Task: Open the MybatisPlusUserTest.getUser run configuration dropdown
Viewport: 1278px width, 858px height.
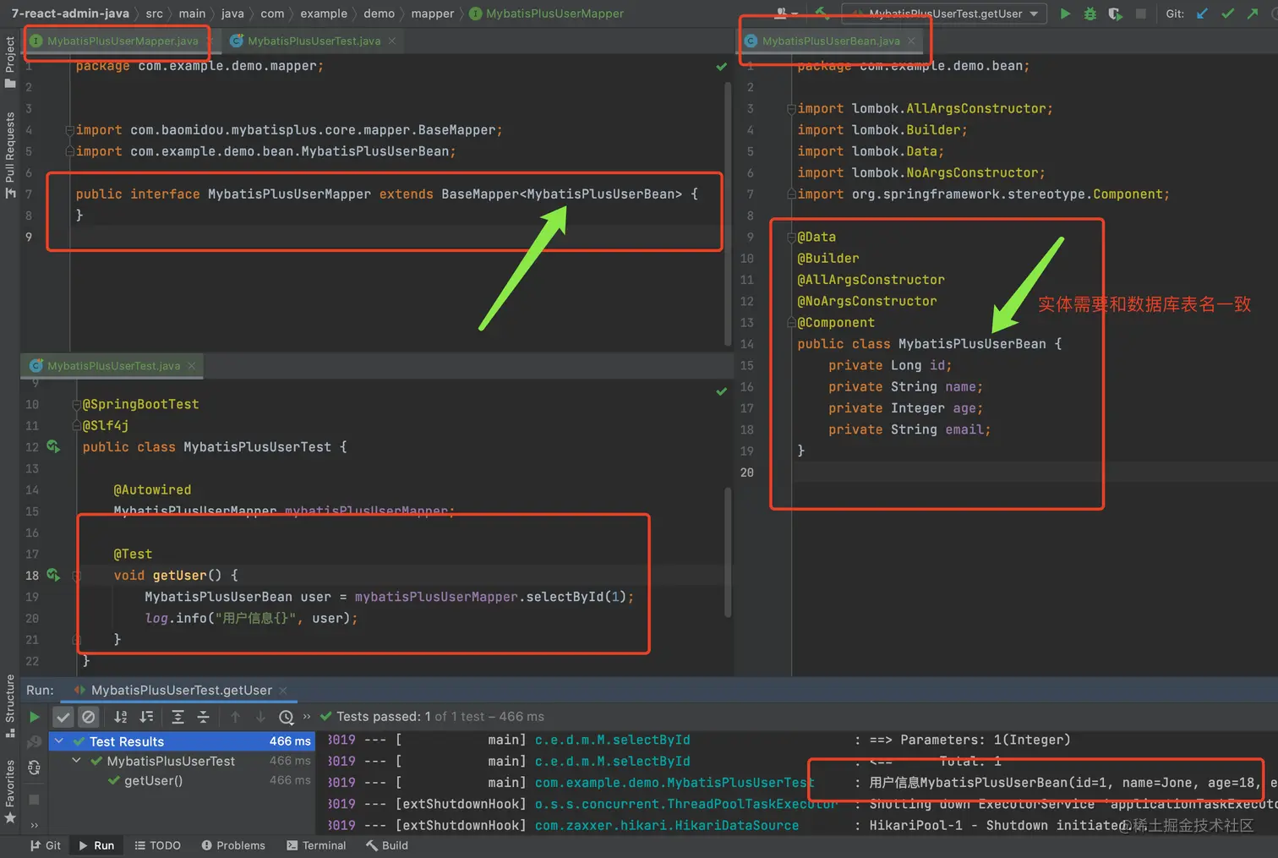Action: [x=944, y=14]
